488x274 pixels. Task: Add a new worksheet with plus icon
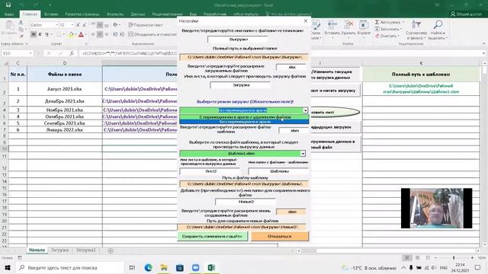tap(111, 250)
